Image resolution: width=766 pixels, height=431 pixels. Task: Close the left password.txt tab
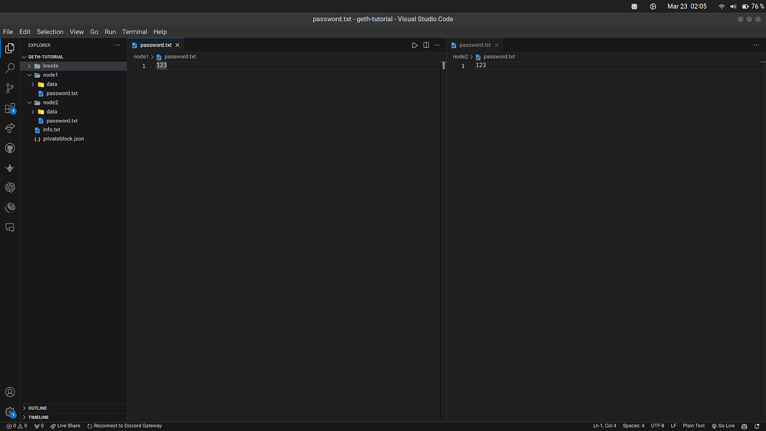pos(177,45)
